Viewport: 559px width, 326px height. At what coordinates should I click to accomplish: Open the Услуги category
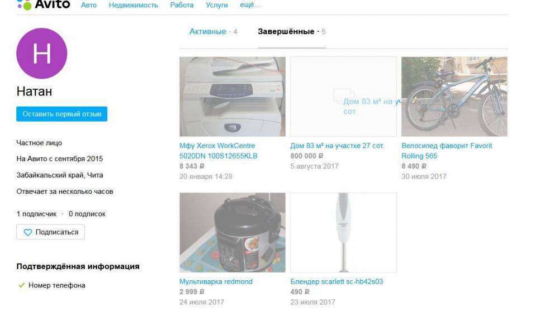[x=217, y=5]
